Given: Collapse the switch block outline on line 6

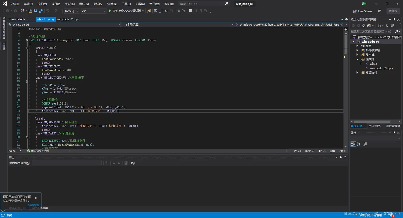Looking at the screenshot, I should (28, 48).
